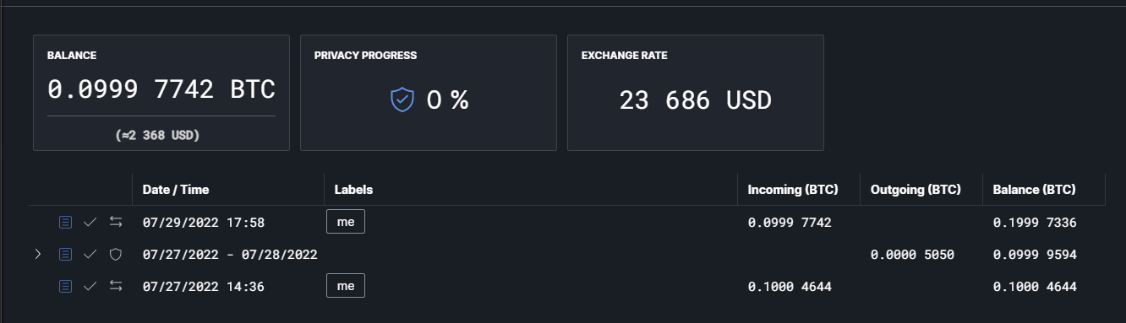This screenshot has width=1126, height=323.
Task: Open details icon of 07/27/2022 14:36 transaction
Action: tap(65, 286)
